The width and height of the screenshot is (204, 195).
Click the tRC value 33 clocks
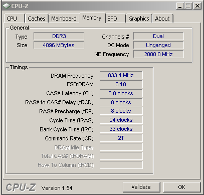point(121,129)
